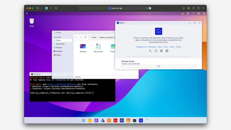Image resolution: width=231 pixels, height=130 pixels.
Task: Open the Status link in About
Action: click(x=160, y=47)
